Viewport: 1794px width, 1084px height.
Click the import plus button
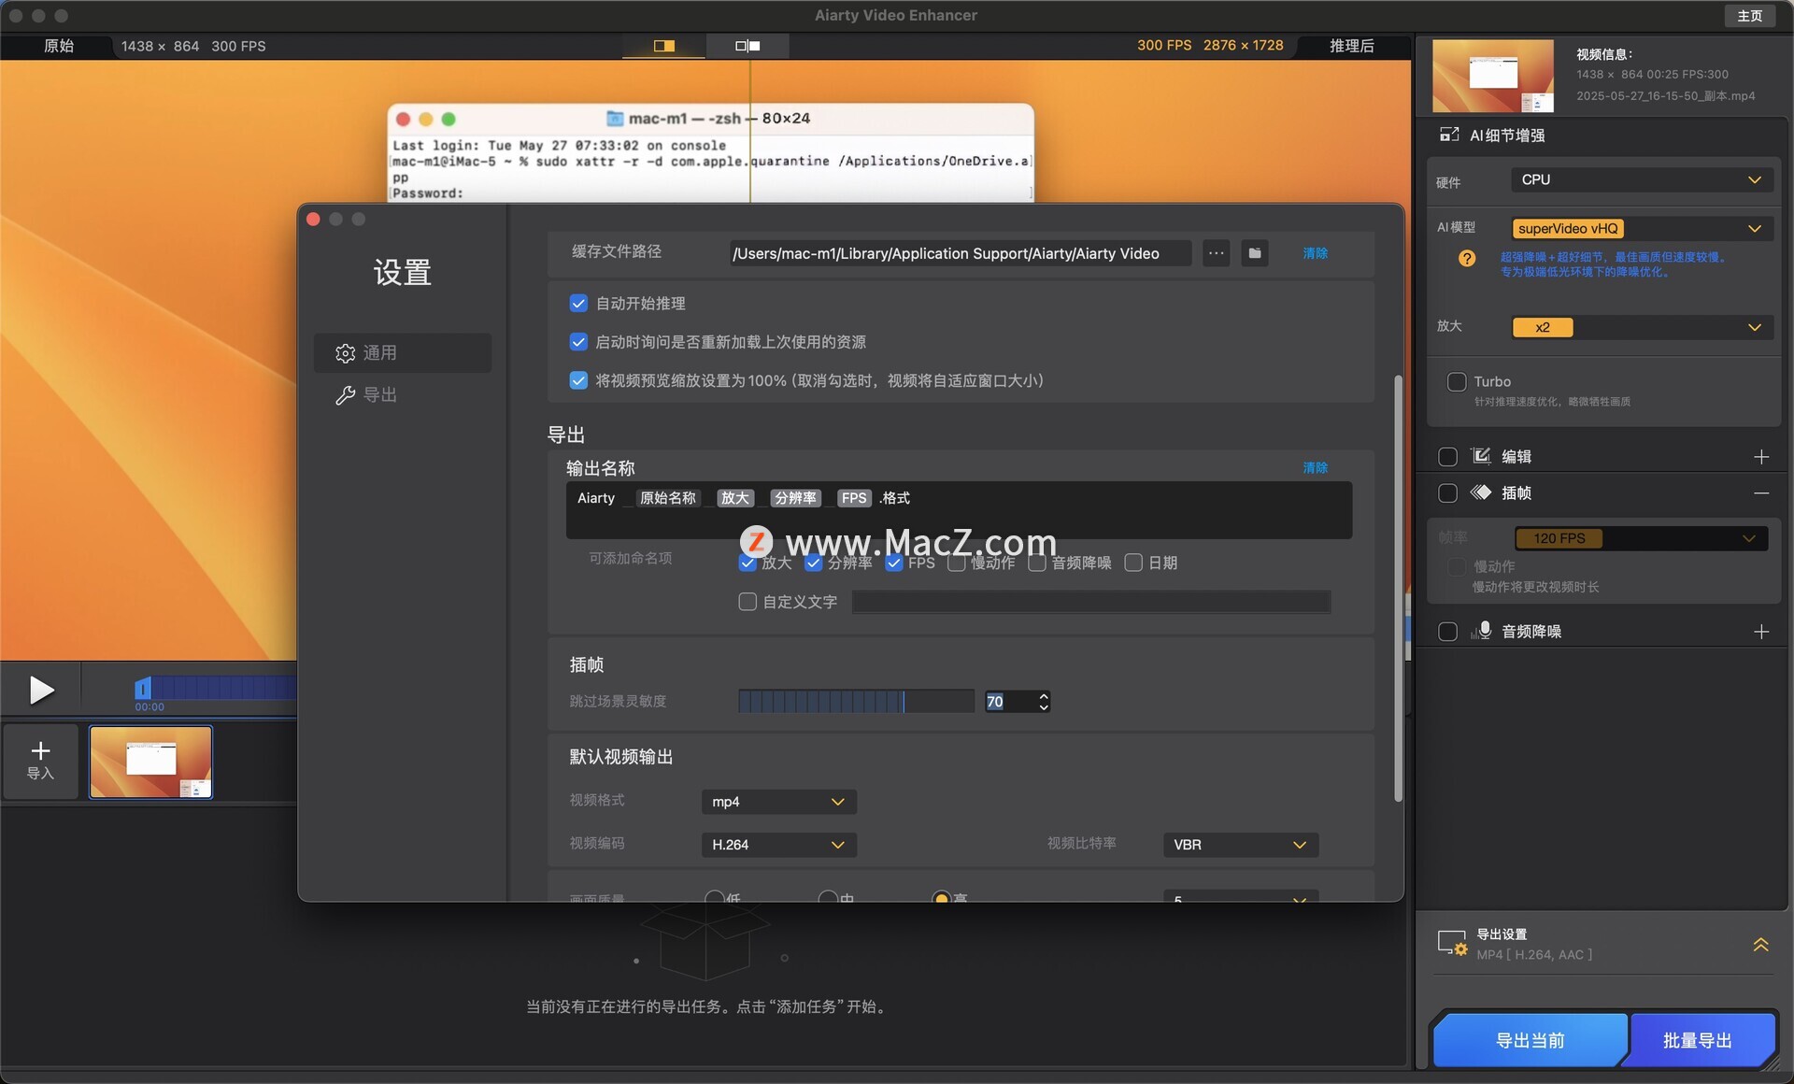click(40, 761)
